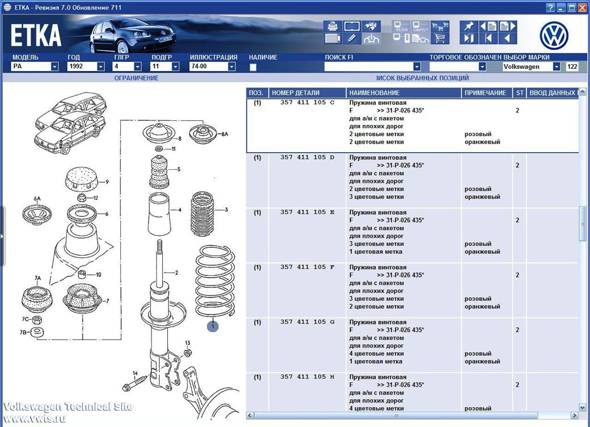Click the printer icon in toolbar
This screenshot has height=427, width=590.
click(332, 26)
